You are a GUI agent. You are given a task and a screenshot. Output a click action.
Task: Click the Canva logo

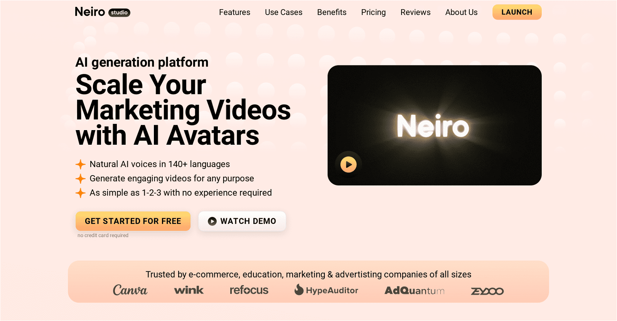130,290
